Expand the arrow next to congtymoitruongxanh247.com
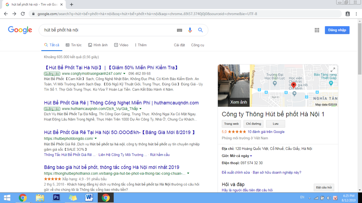362x203 pixels. tap(124, 74)
